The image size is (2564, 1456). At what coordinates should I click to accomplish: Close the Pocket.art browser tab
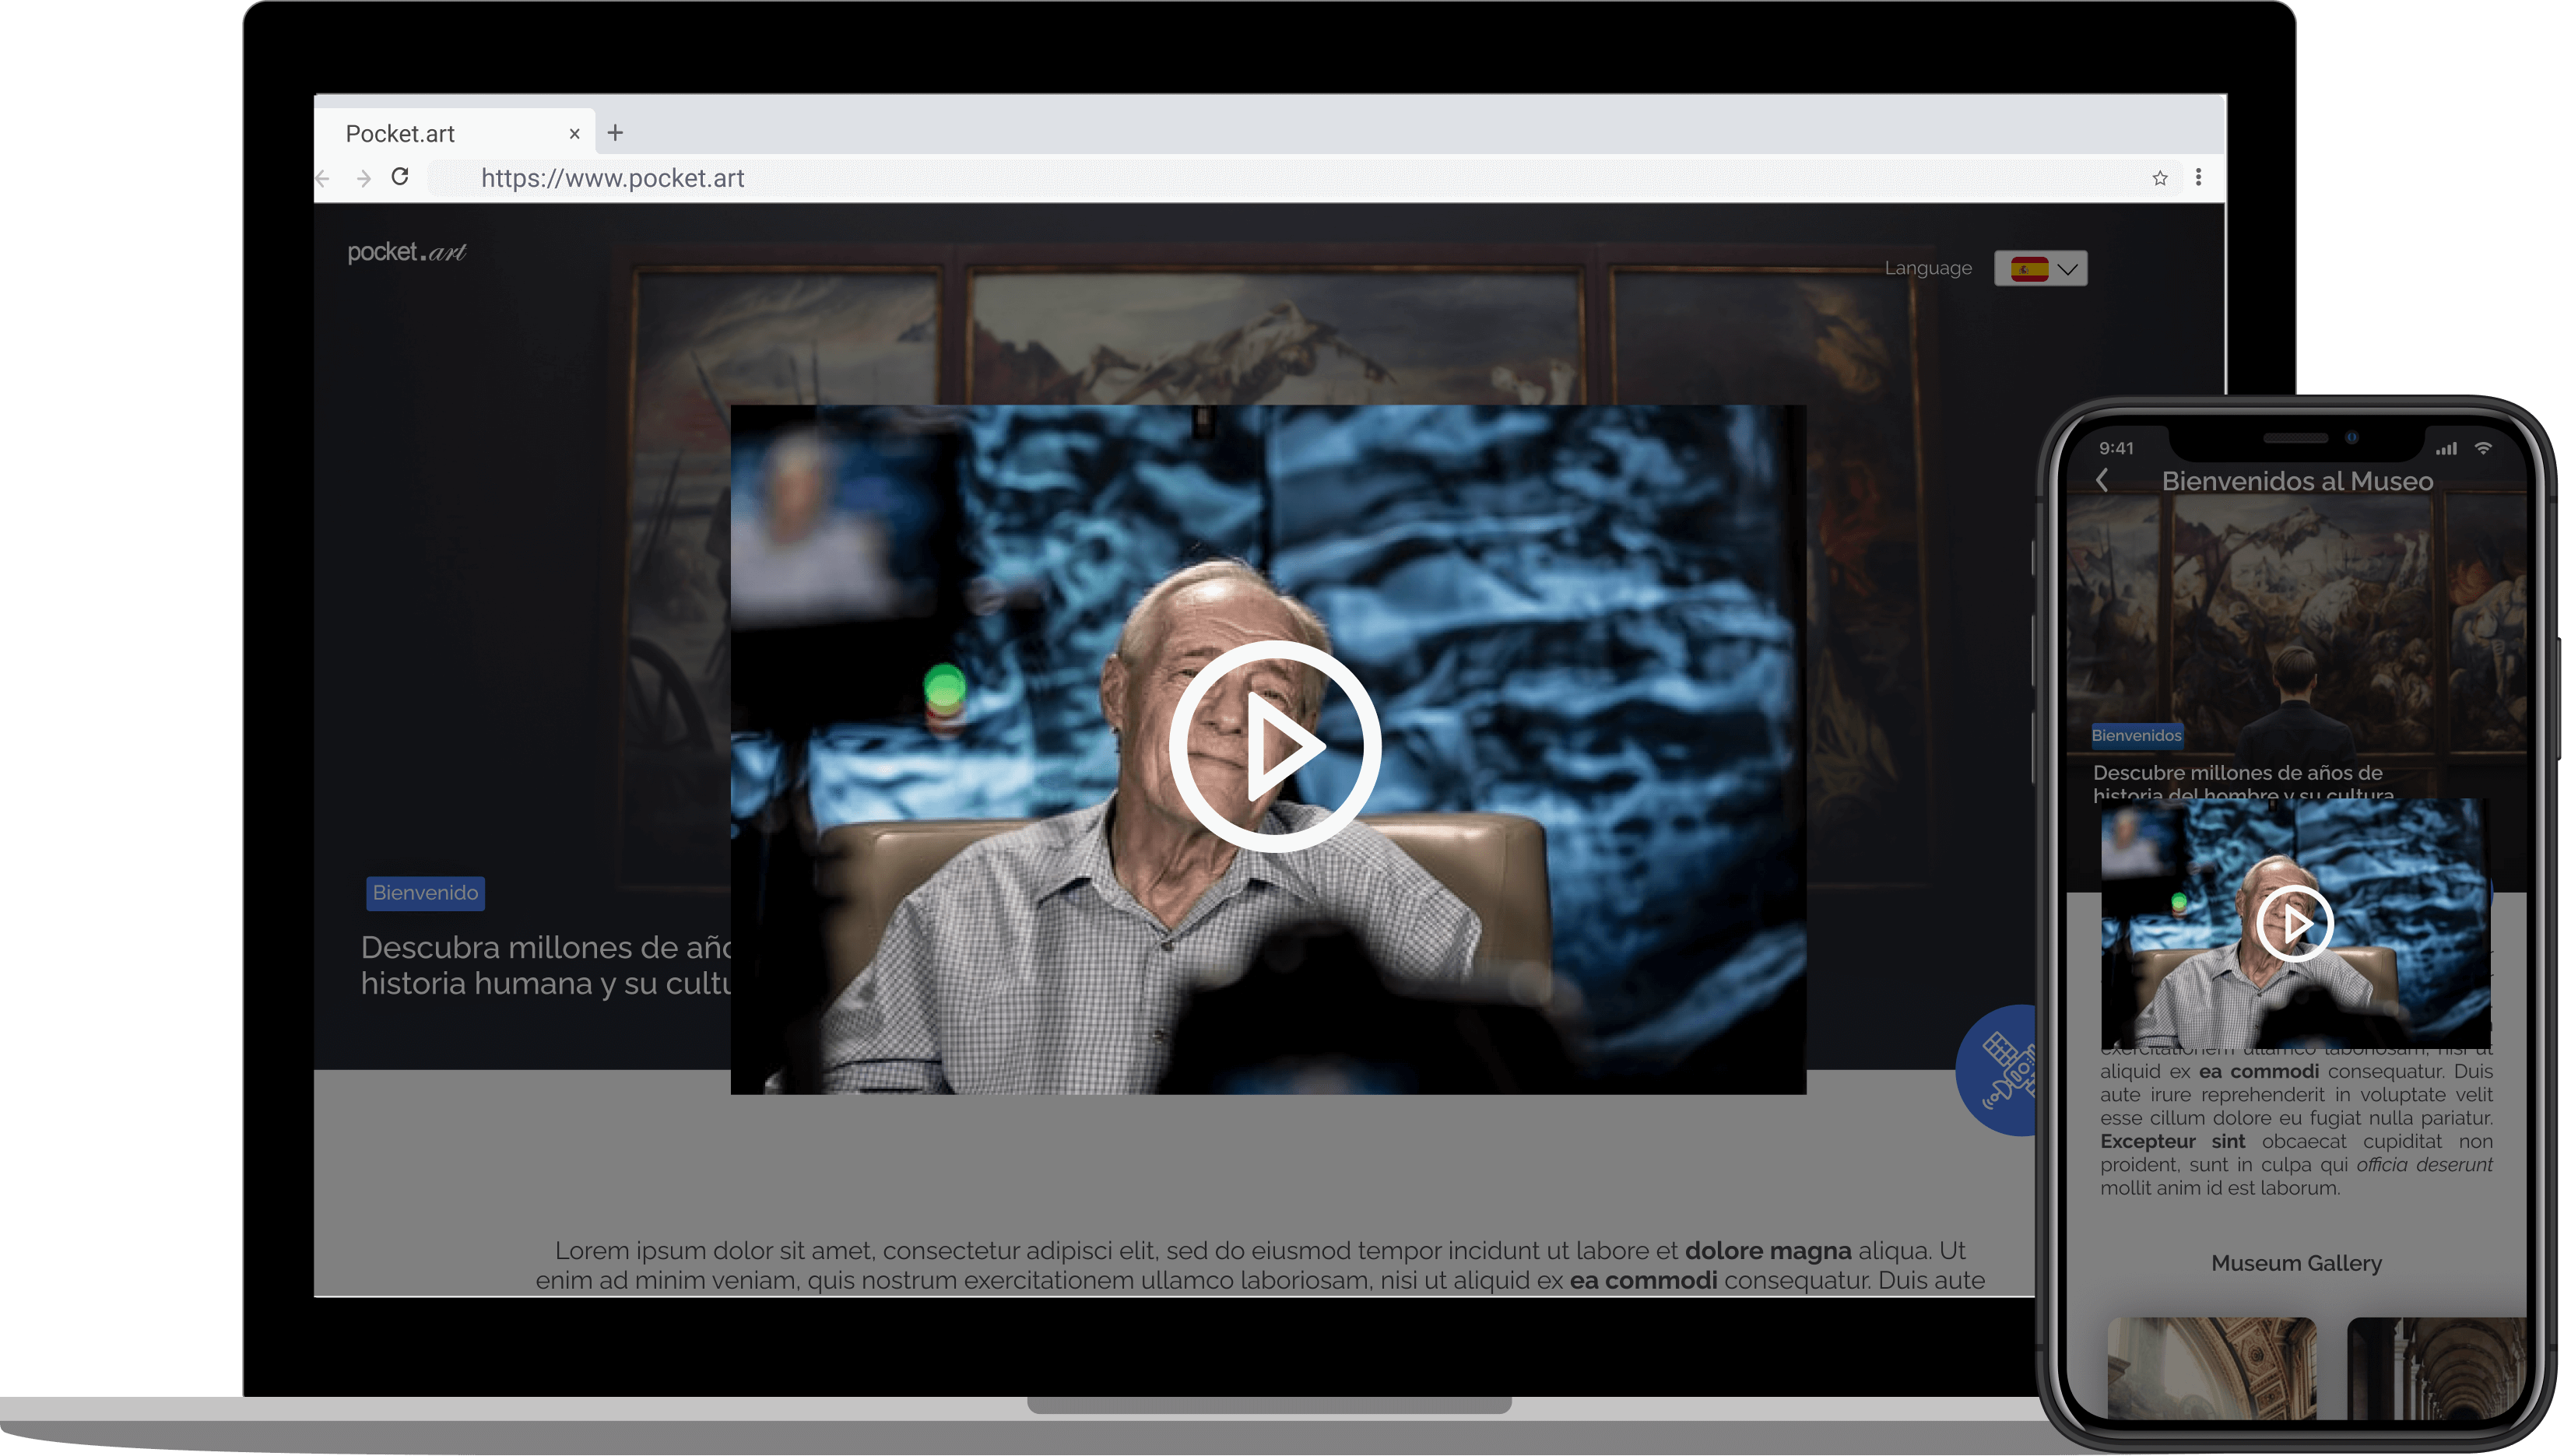[x=574, y=134]
